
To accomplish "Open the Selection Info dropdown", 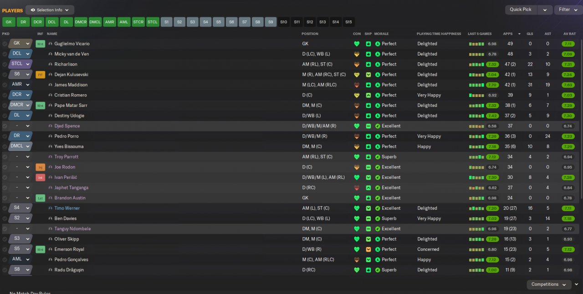I will click(x=50, y=10).
